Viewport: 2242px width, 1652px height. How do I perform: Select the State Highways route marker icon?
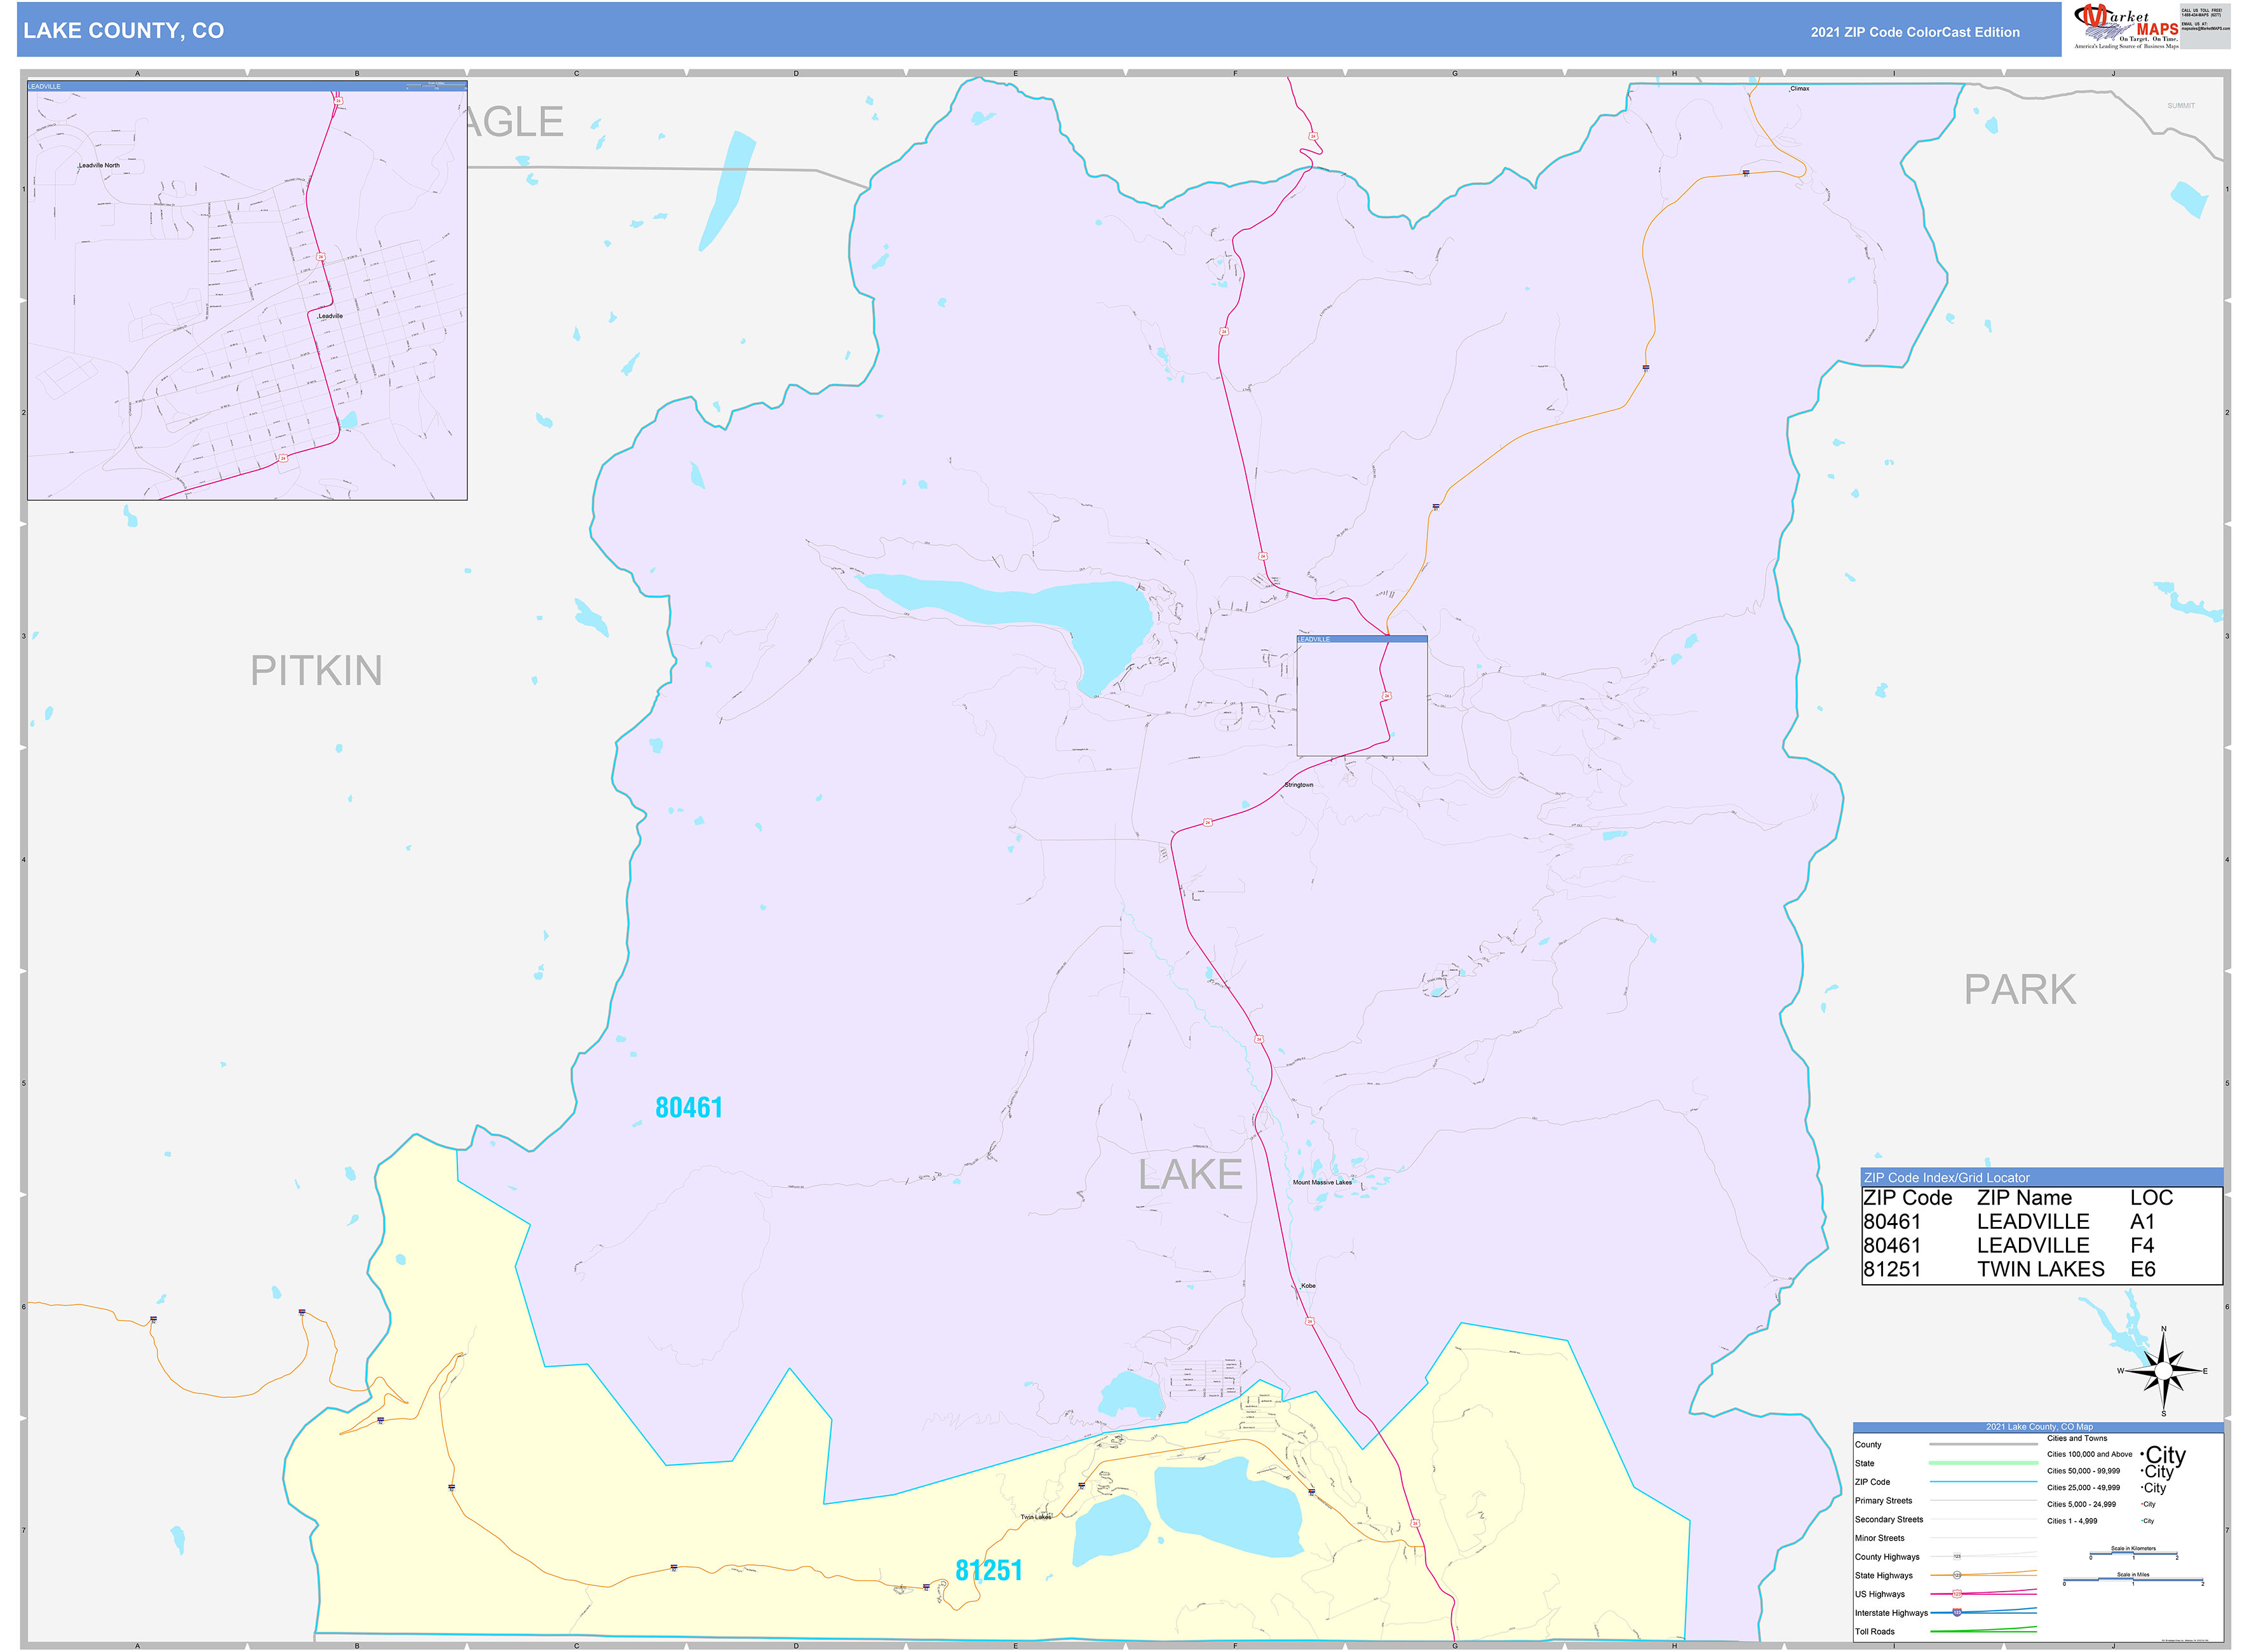[1958, 1576]
